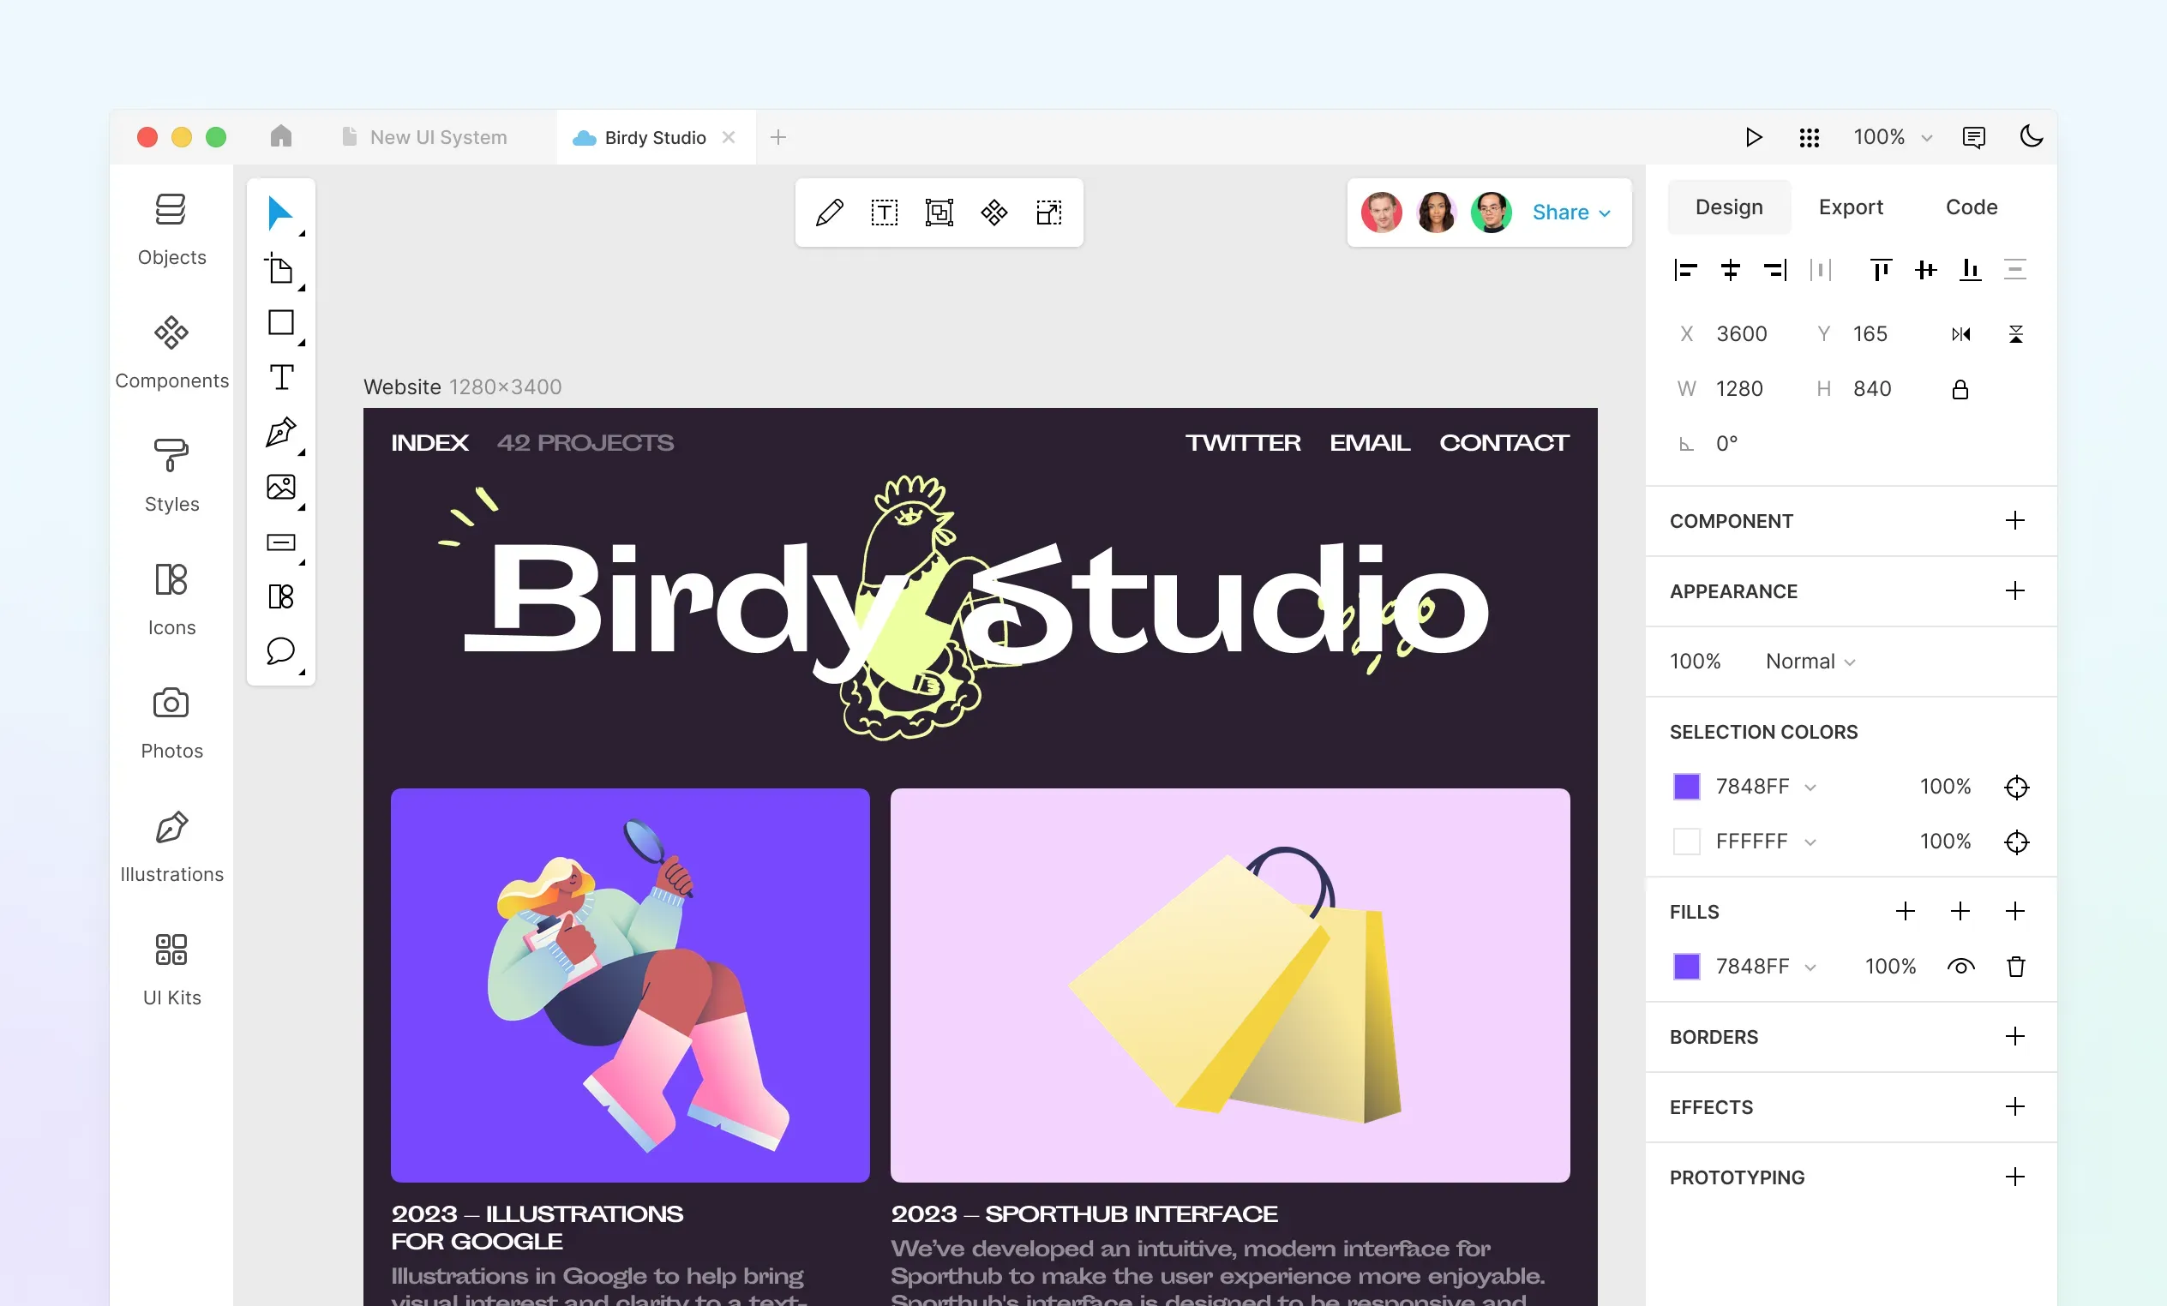Select the arrow Select tool
Image resolution: width=2167 pixels, height=1306 pixels.
(279, 213)
